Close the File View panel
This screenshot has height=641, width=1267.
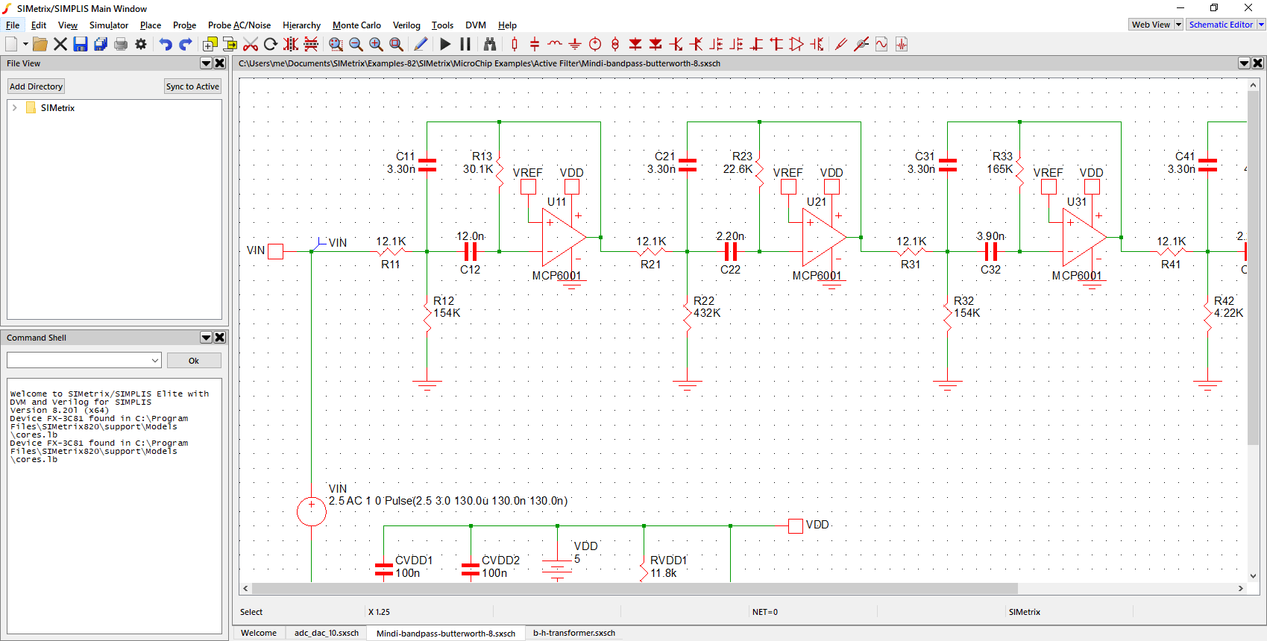click(220, 63)
